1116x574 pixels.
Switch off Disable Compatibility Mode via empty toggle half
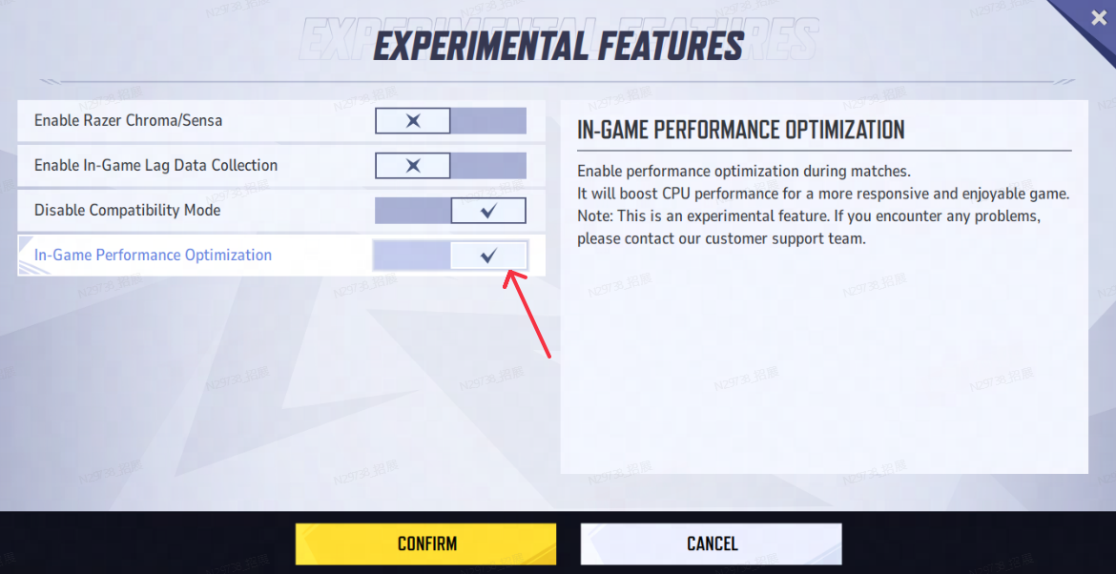pos(413,211)
